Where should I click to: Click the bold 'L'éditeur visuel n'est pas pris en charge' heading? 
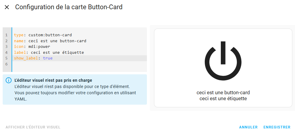(53, 80)
